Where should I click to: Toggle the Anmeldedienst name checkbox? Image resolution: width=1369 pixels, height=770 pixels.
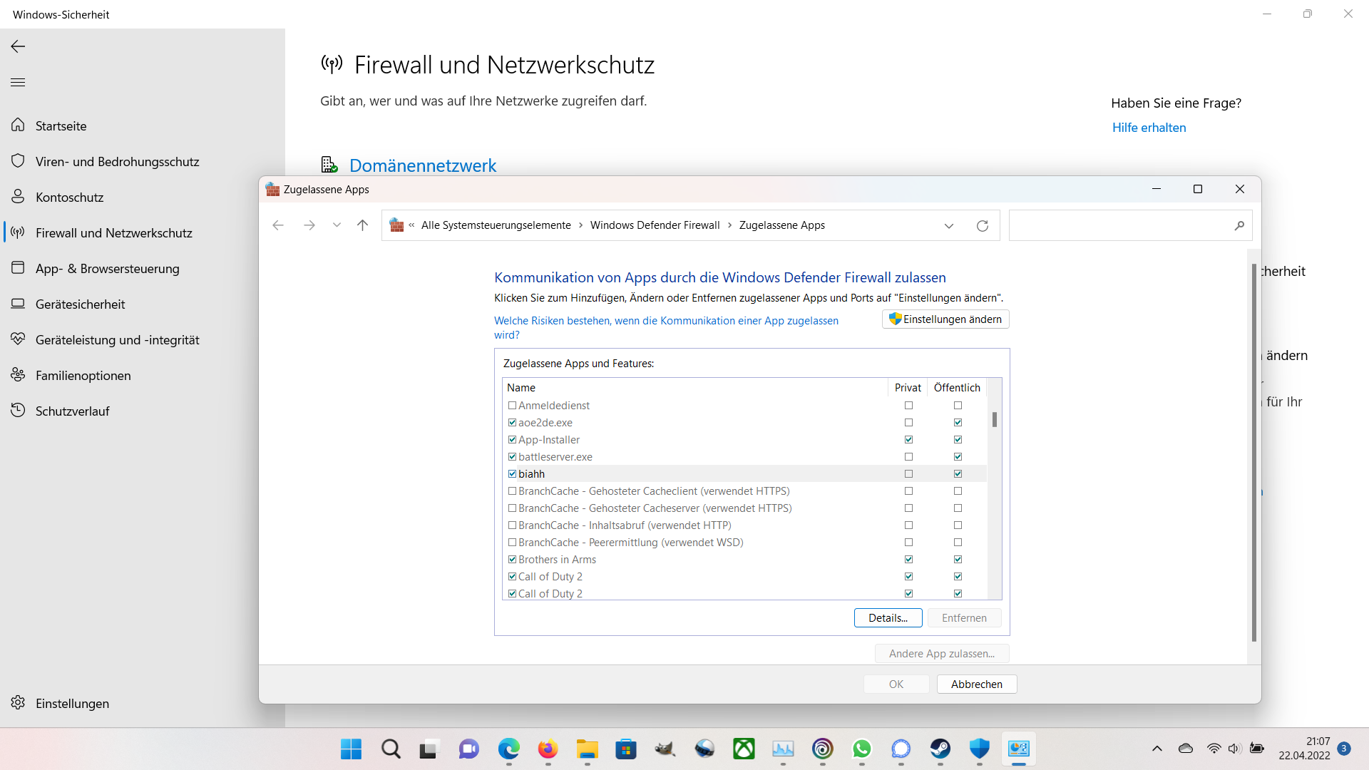click(512, 405)
